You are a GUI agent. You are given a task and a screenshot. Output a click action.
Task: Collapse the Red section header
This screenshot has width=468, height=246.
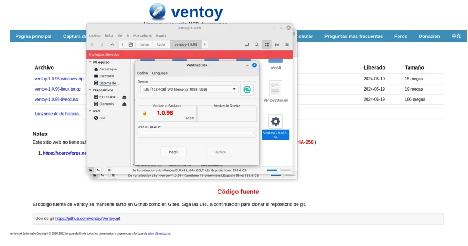[x=90, y=111]
